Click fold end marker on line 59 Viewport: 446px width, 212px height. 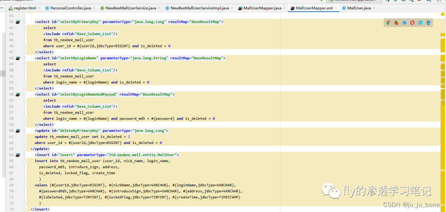tap(25, 125)
